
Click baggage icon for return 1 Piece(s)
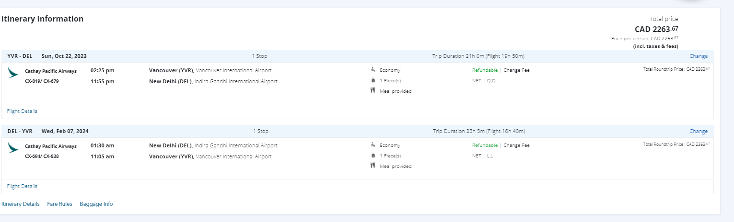pyautogui.click(x=373, y=155)
